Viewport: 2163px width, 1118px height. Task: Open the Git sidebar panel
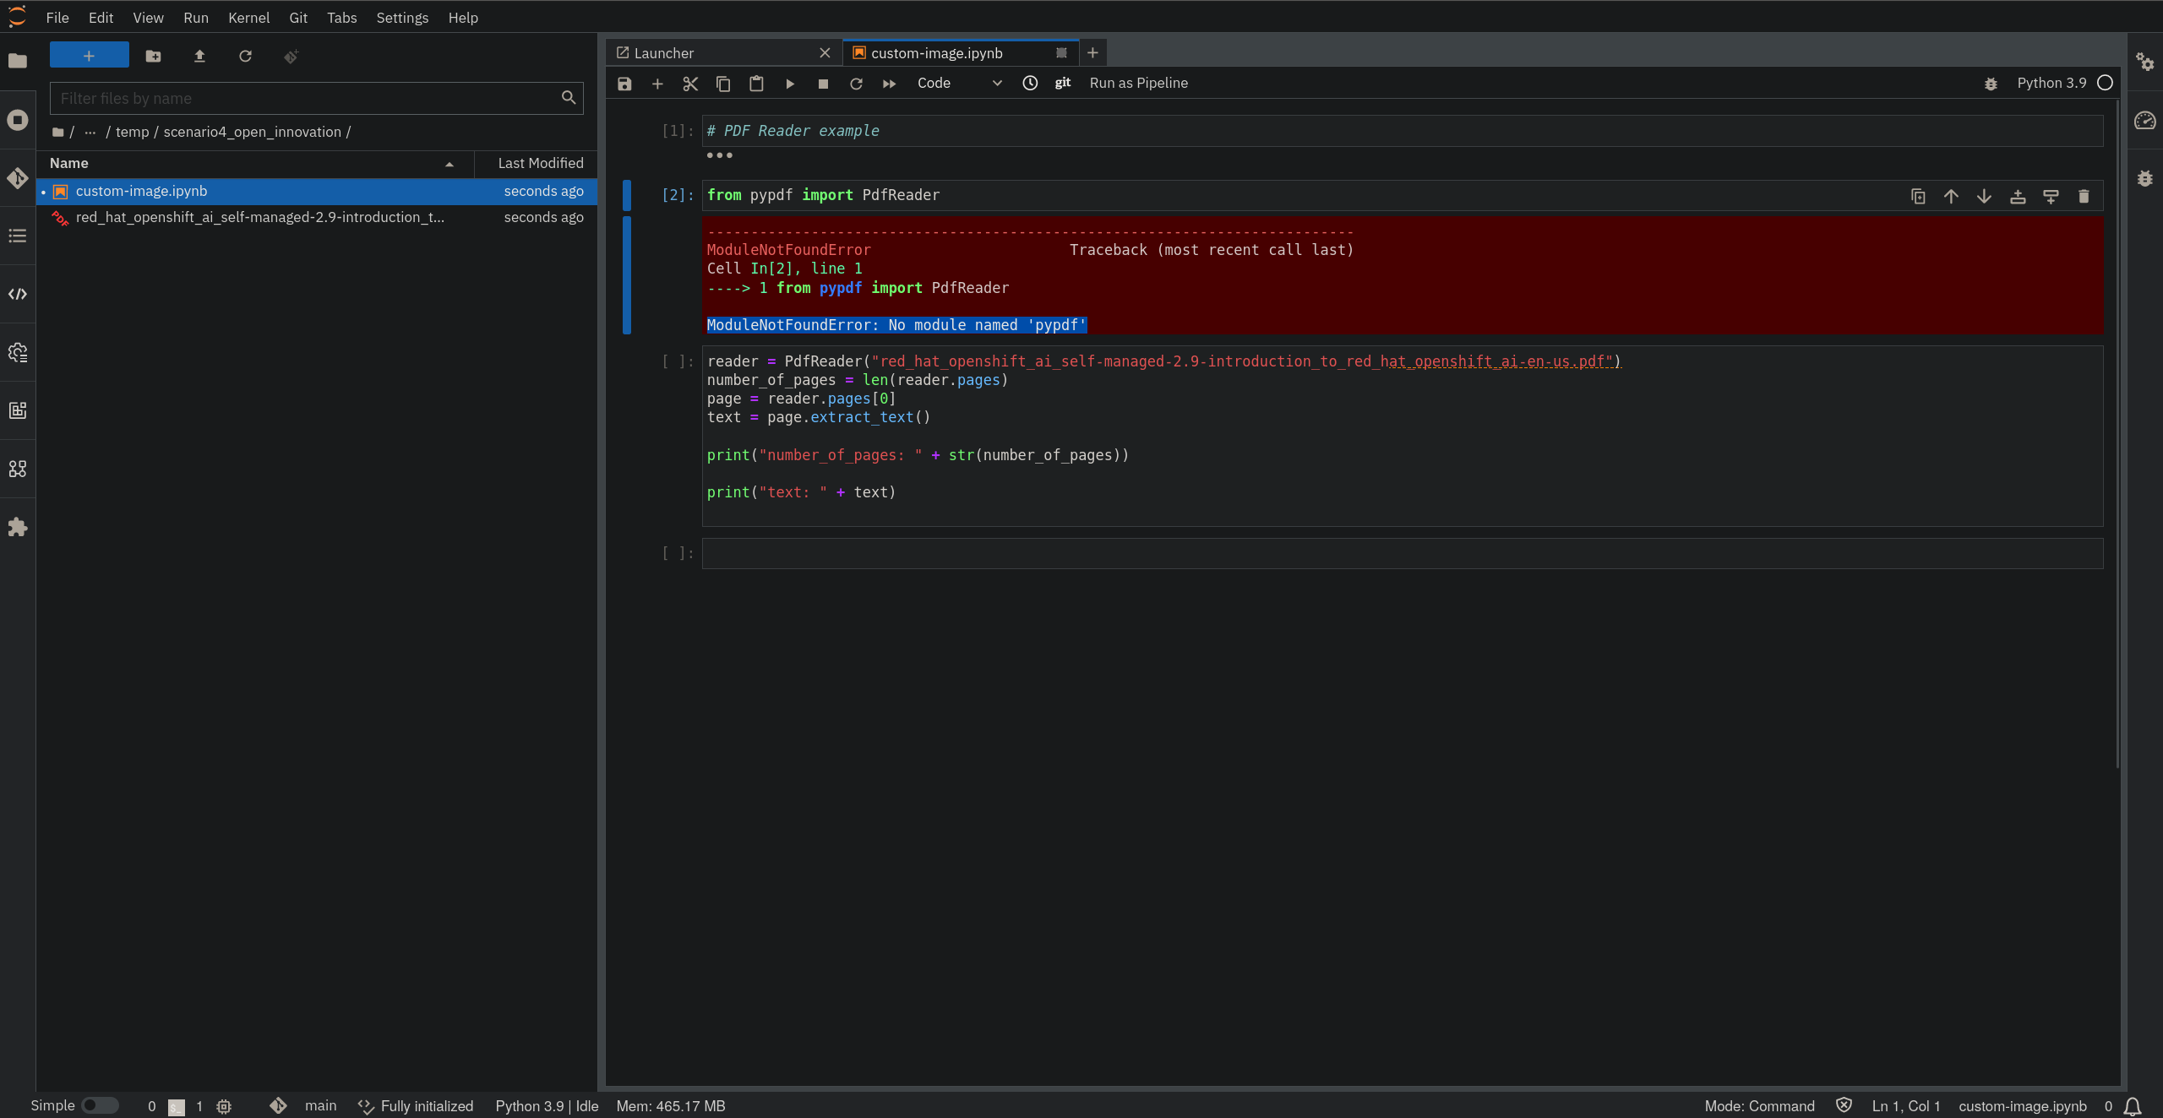coord(18,178)
